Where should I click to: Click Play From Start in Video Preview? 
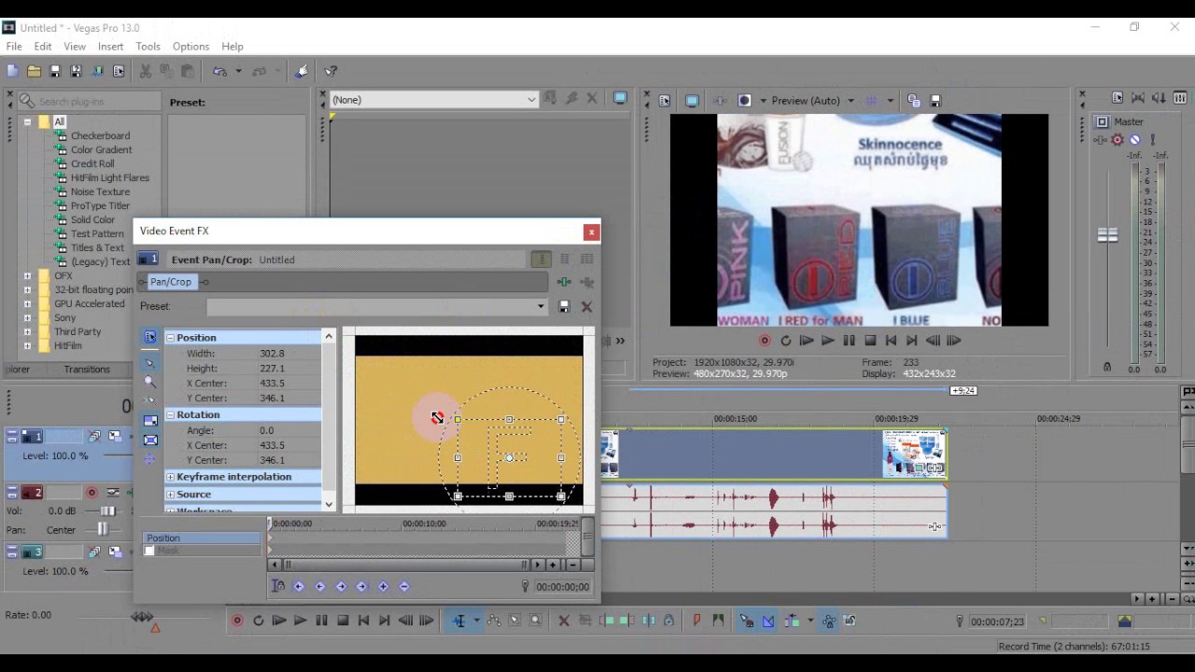click(807, 341)
